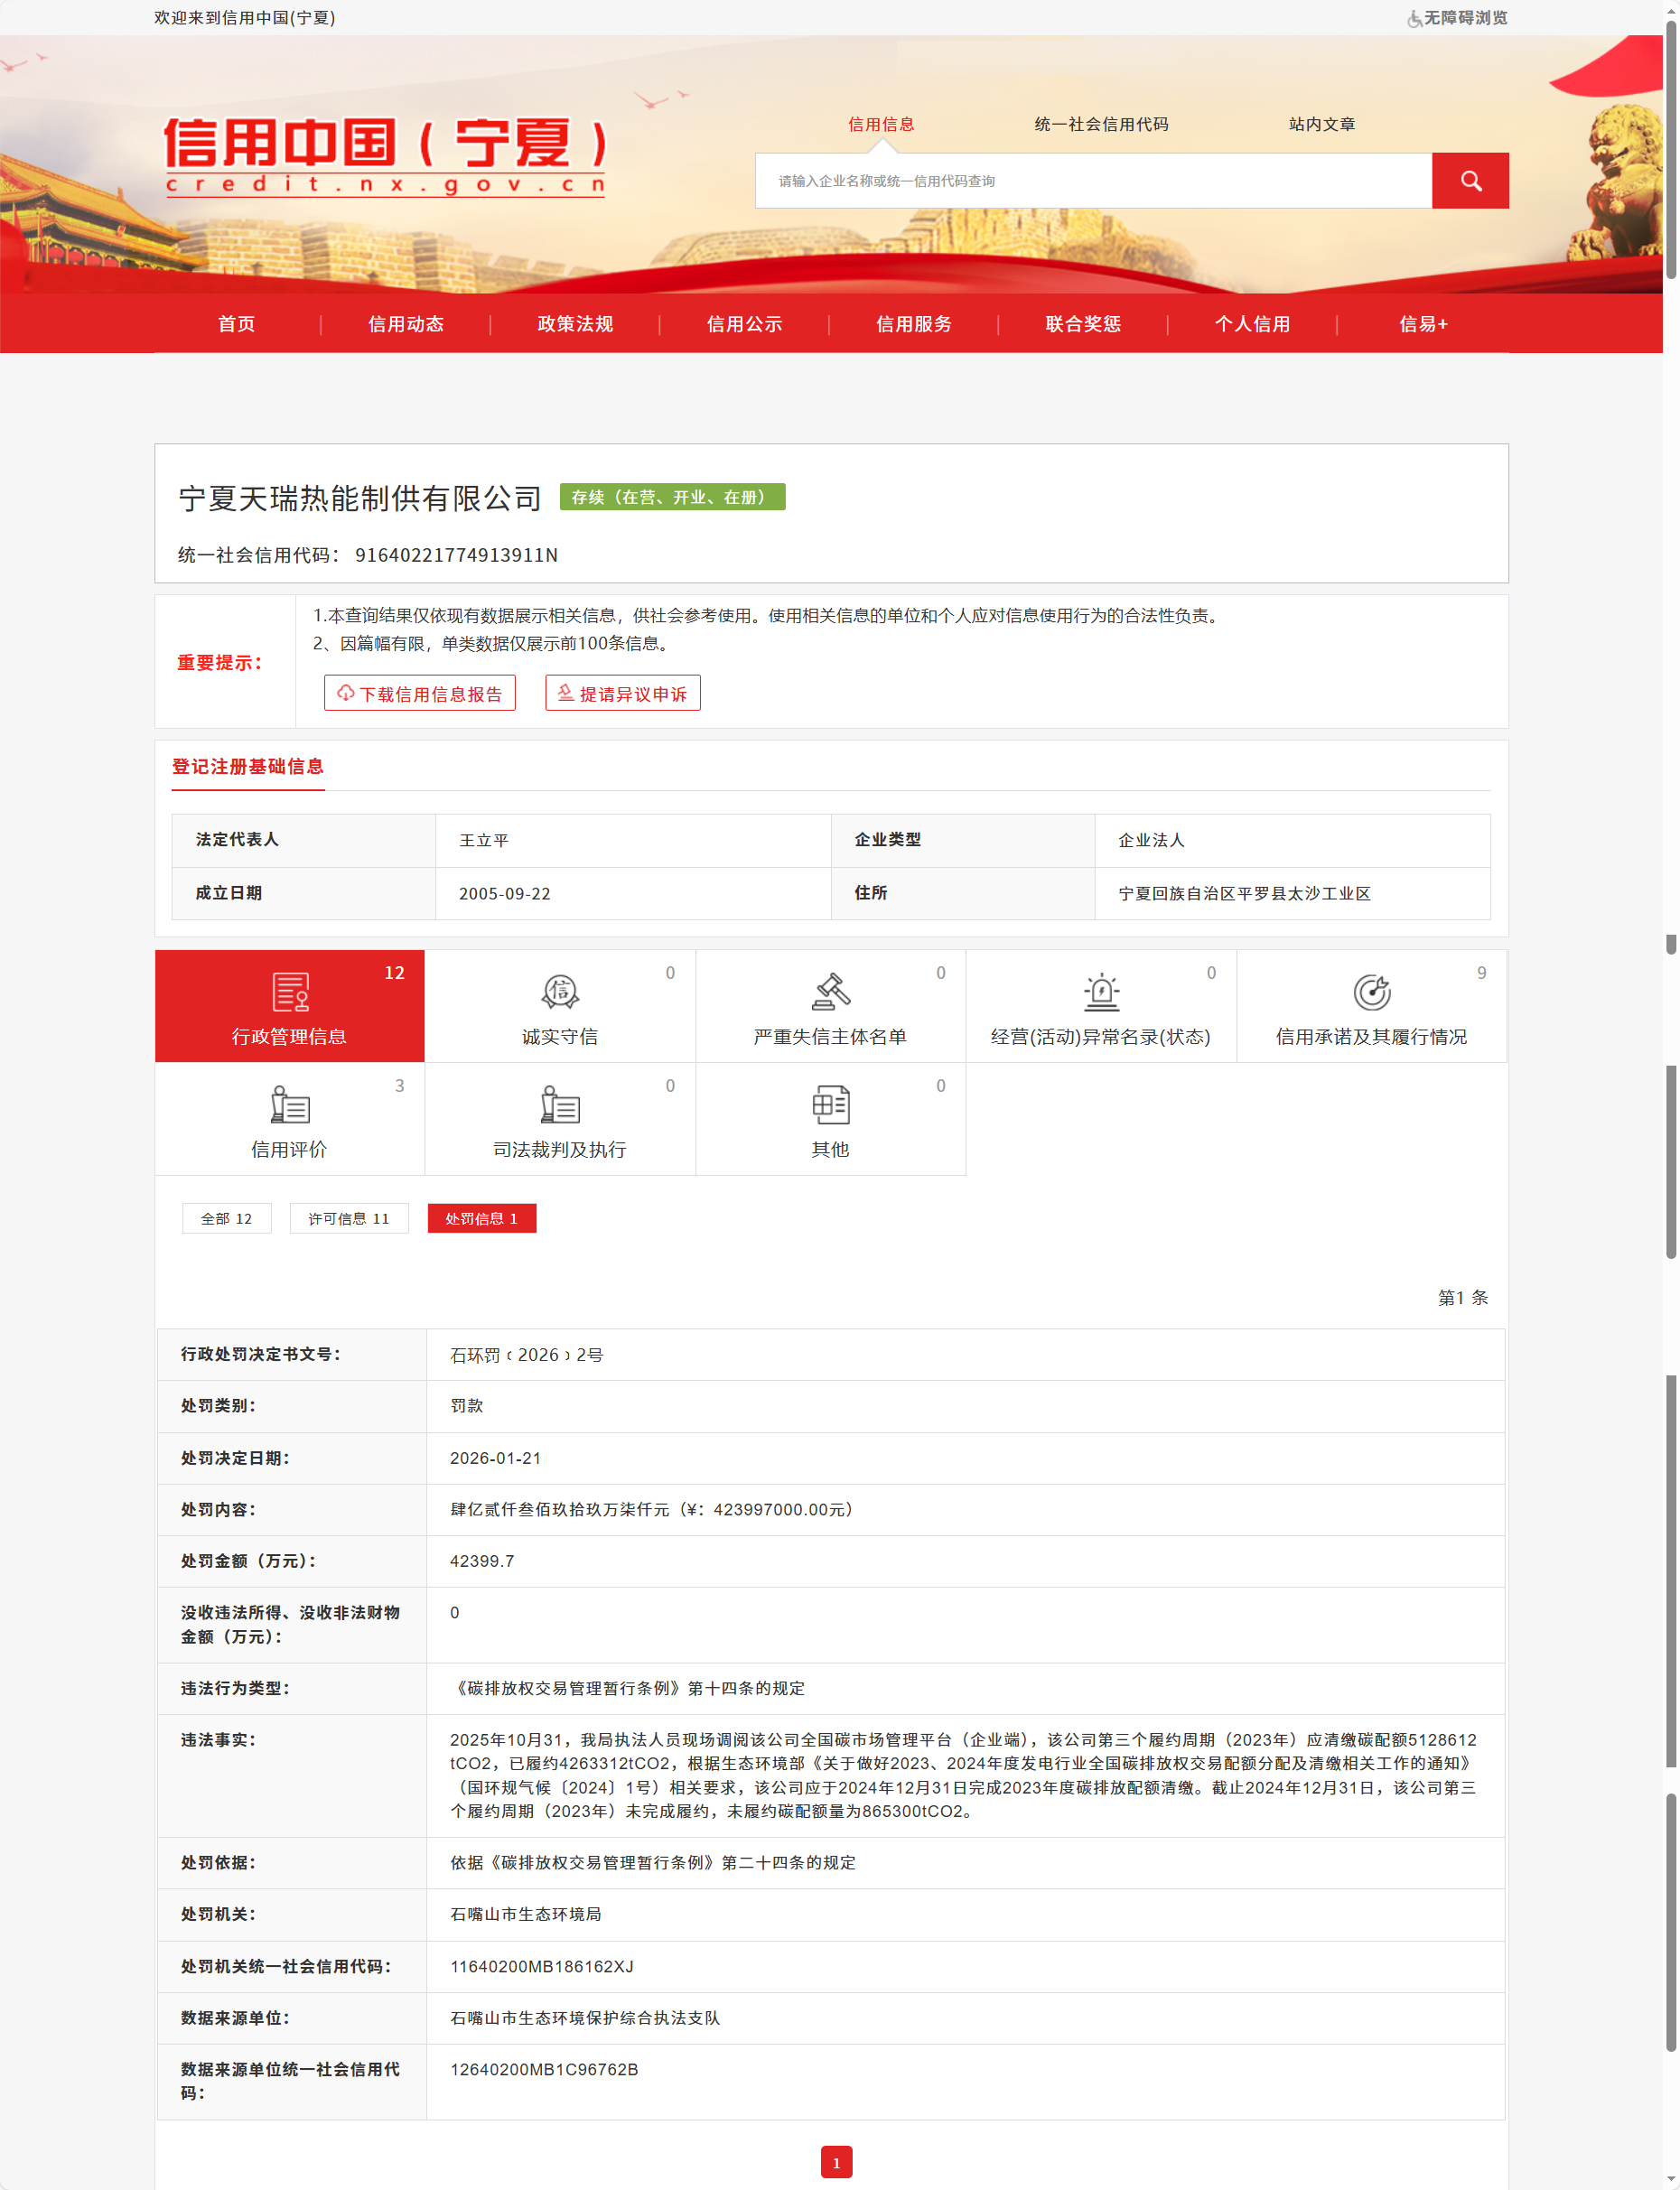The image size is (1680, 2190).
Task: Click the enterprise name search input field
Action: (x=1092, y=181)
